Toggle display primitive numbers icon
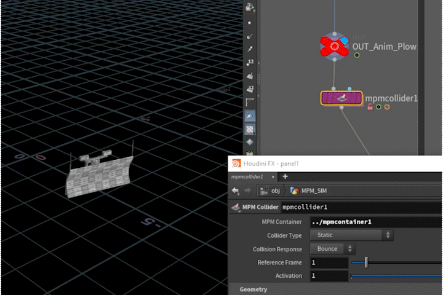Image resolution: width=443 pixels, height=295 pixels. pos(250,89)
